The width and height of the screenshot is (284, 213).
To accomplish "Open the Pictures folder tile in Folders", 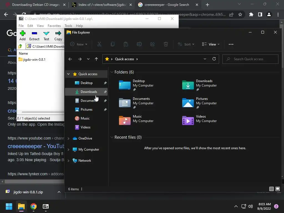I will (x=199, y=103).
